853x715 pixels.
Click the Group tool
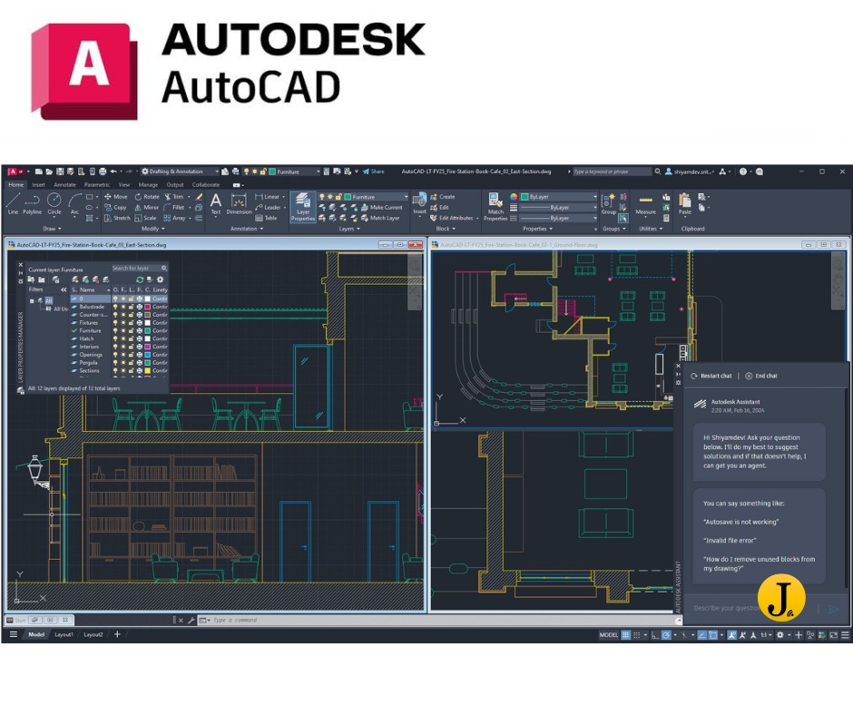[x=609, y=204]
